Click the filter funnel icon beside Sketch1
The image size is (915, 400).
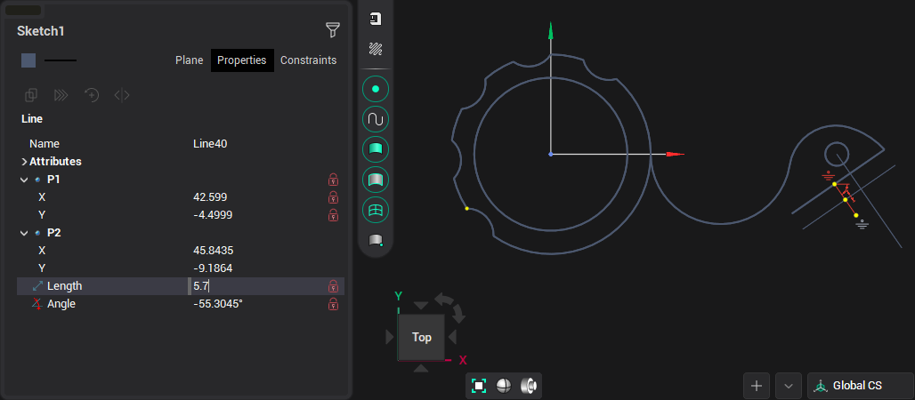333,30
